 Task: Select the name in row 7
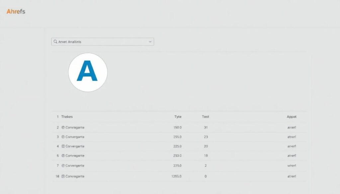[75, 165]
